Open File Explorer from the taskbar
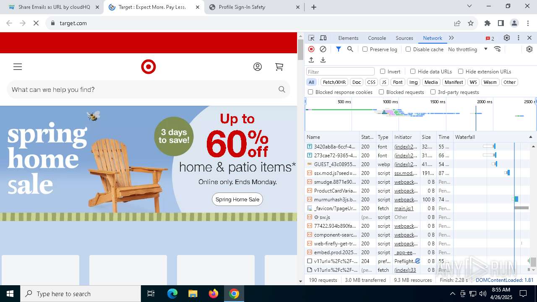This screenshot has height=302, width=537. [x=193, y=294]
